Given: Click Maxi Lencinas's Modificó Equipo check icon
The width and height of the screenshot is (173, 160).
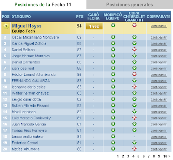Looking at the screenshot, I should (x=113, y=111).
